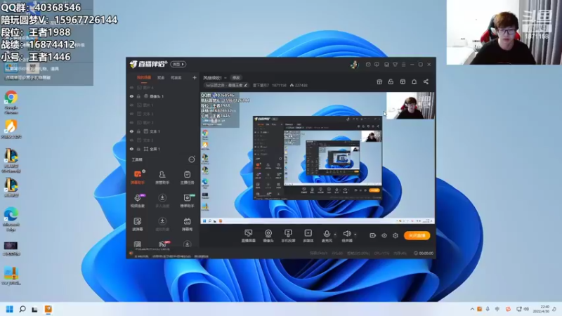Click the bell notification icon
This screenshot has height=316, width=562.
(x=414, y=81)
